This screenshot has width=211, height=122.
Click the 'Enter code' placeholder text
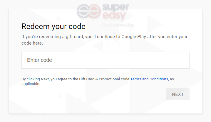[x=39, y=60]
